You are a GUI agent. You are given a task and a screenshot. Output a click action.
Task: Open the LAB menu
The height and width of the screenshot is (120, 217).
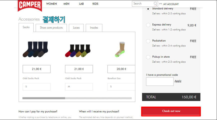coord(81,4)
